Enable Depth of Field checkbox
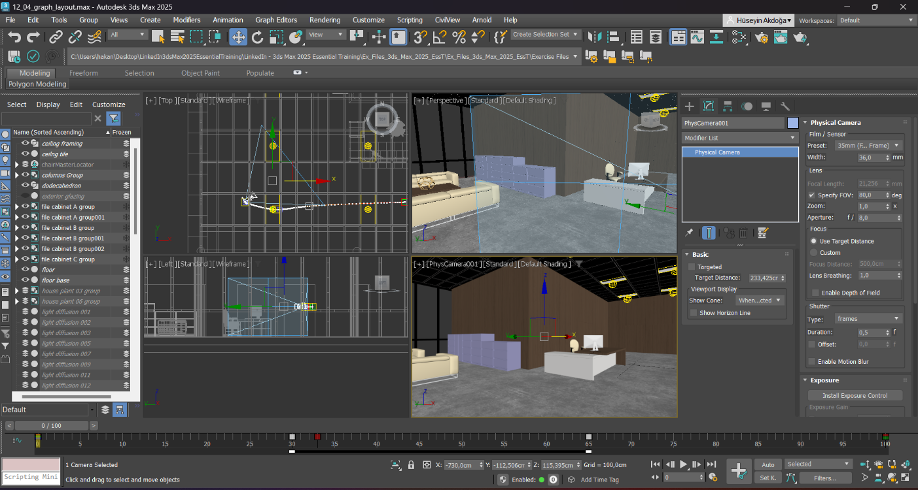 [815, 293]
